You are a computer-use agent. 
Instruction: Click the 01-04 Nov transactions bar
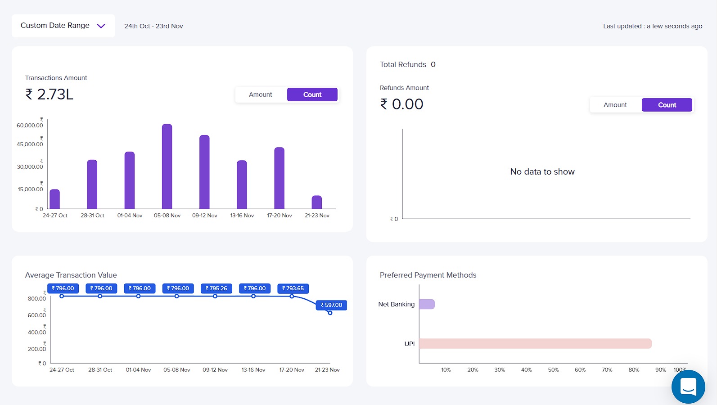tap(130, 180)
